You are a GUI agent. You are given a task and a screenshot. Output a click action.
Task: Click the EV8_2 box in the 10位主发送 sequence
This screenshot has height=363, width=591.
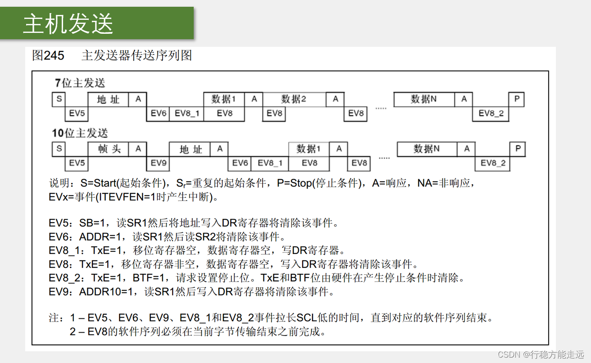pos(493,163)
